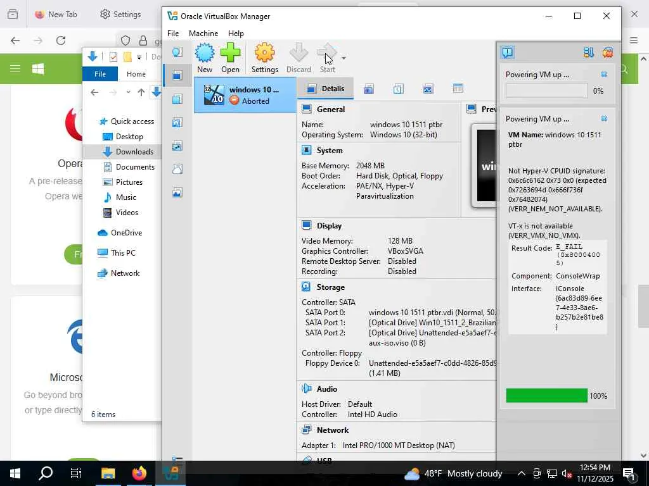This screenshot has width=649, height=486.
Task: Show hidden tray icons chevron on taskbar
Action: coord(522,473)
